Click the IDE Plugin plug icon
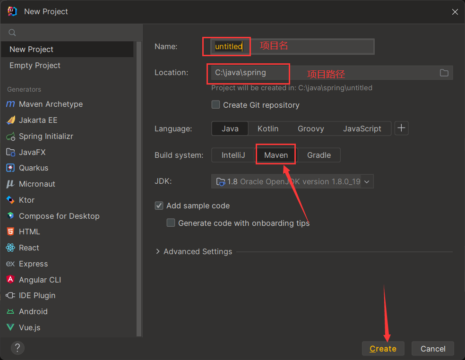 10,295
